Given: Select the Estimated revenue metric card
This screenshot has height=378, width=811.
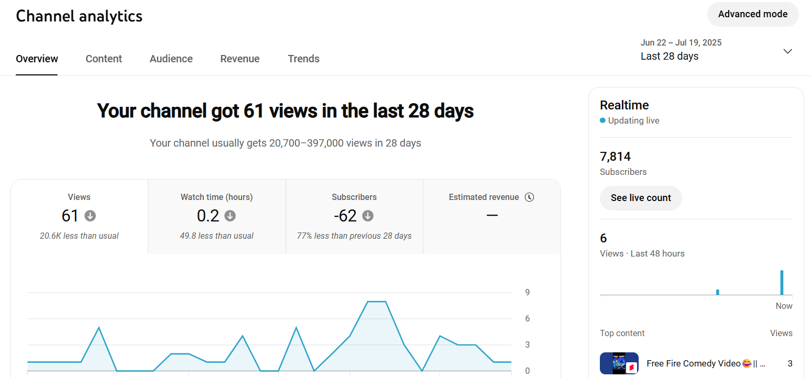Looking at the screenshot, I should click(x=491, y=217).
